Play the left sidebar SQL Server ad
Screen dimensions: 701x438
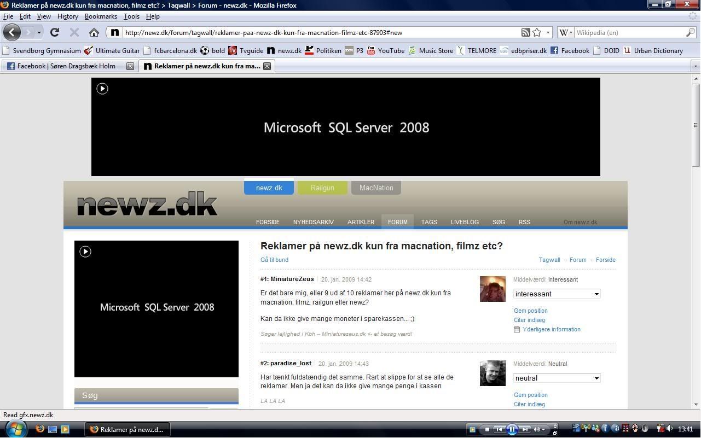[85, 252]
